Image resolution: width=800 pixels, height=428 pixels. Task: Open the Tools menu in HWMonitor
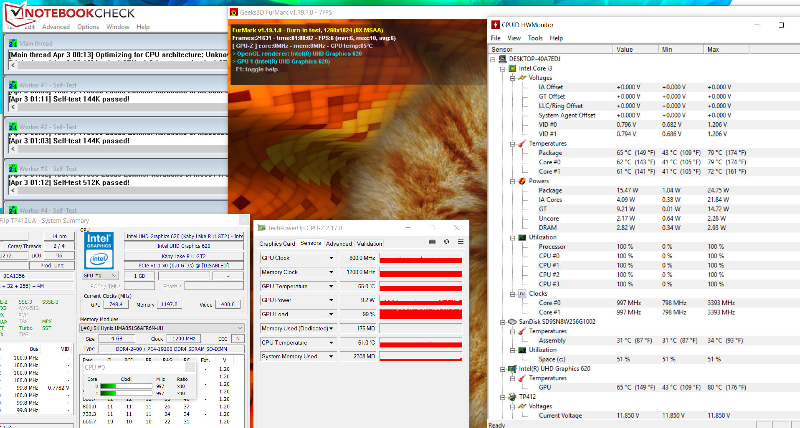535,38
